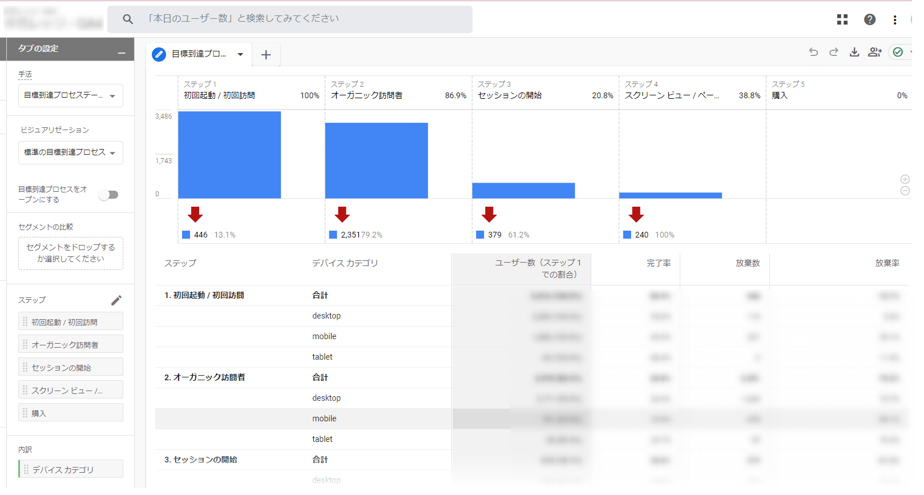The image size is (924, 495).
Task: Click the ステップ column header
Action: (x=180, y=263)
